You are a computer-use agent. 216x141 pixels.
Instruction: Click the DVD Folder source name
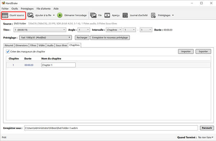pyautogui.click(x=20, y=23)
